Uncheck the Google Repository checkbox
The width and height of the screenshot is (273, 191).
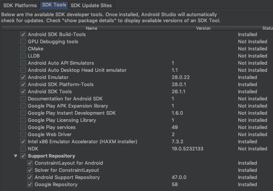[x=30, y=185]
